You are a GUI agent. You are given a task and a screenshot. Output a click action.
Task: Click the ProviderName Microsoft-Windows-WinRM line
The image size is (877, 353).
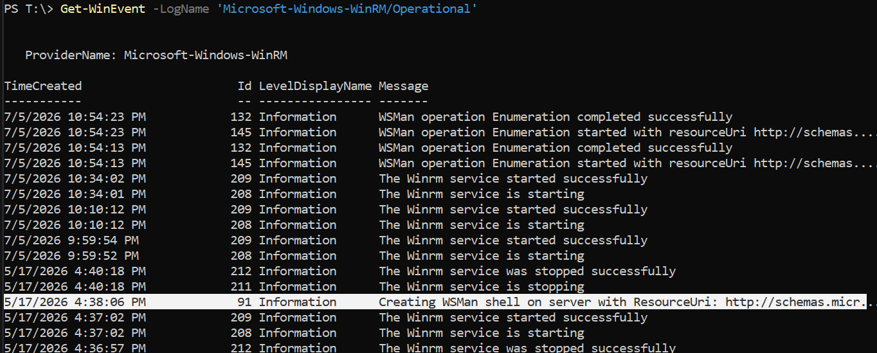(156, 55)
